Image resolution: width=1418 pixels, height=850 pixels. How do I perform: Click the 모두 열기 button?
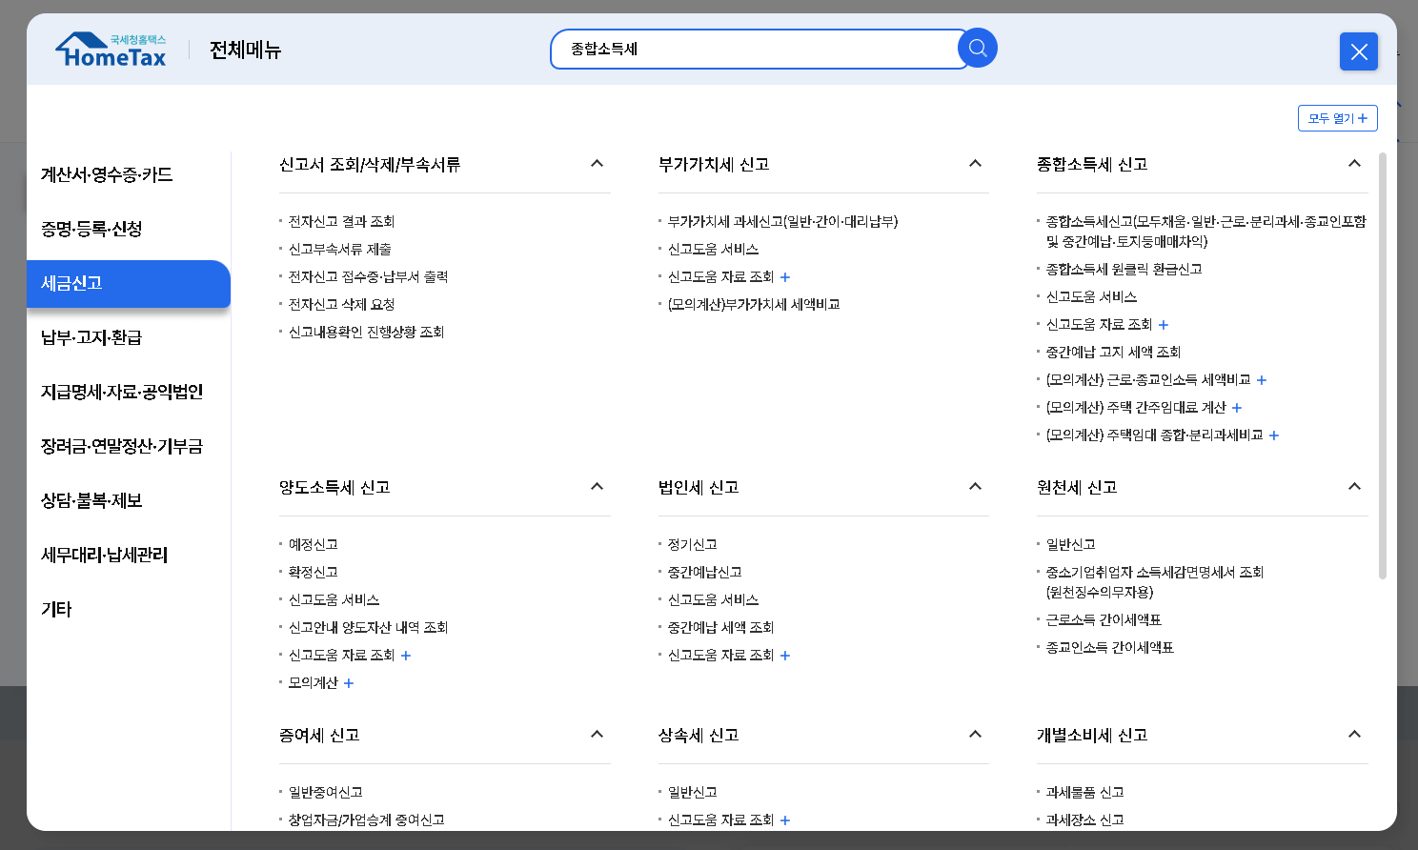(1337, 117)
